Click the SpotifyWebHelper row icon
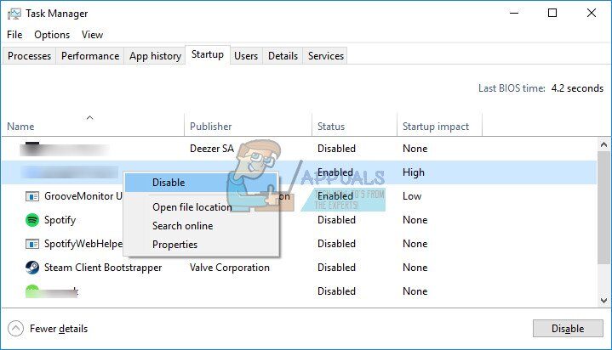 tap(32, 244)
